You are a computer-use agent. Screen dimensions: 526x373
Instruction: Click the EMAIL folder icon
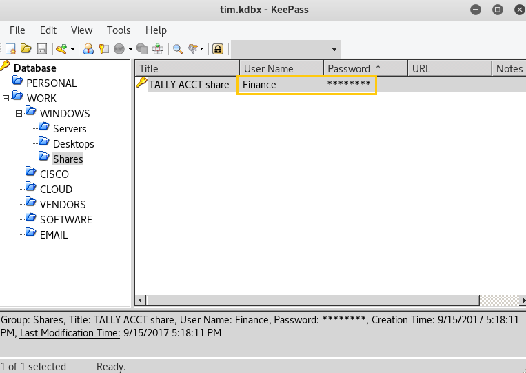30,232
